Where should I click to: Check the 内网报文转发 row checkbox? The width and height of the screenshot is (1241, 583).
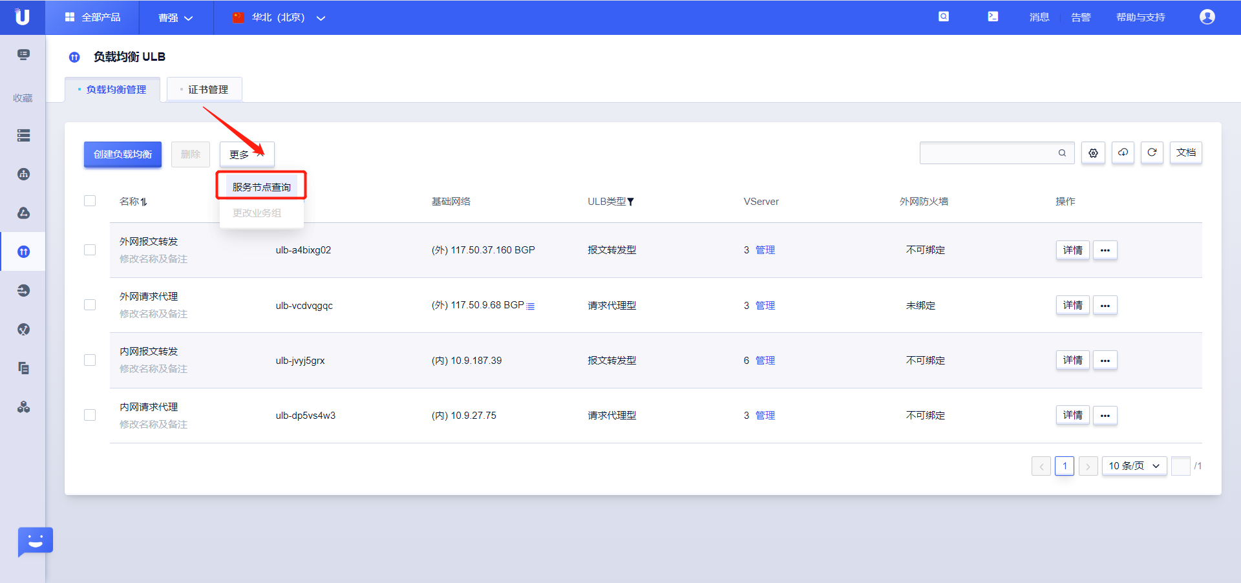(90, 359)
